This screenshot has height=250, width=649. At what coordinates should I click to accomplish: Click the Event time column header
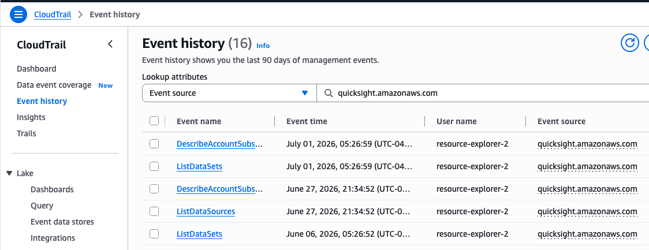[x=307, y=121]
